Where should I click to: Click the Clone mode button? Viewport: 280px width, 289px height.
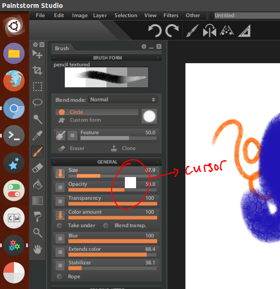tap(123, 148)
